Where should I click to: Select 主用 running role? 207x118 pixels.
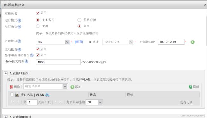[x=38, y=26]
